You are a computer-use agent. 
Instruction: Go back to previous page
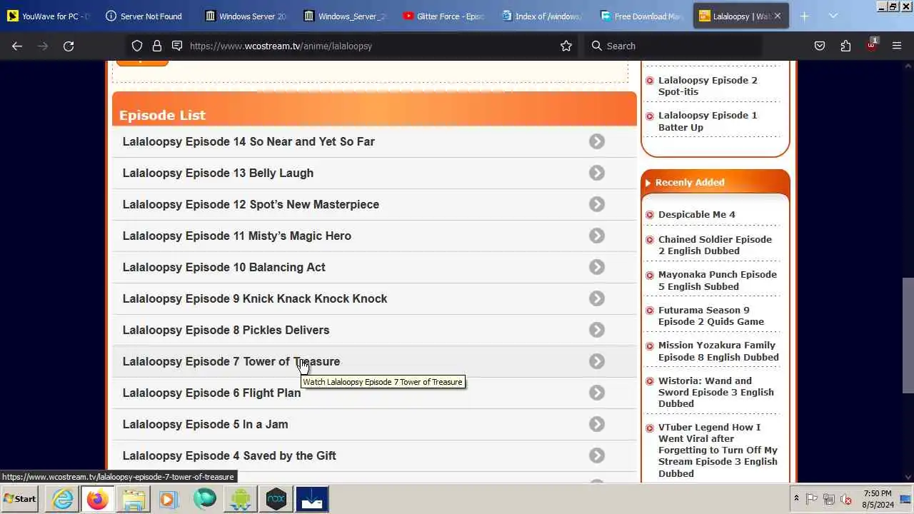(x=17, y=46)
